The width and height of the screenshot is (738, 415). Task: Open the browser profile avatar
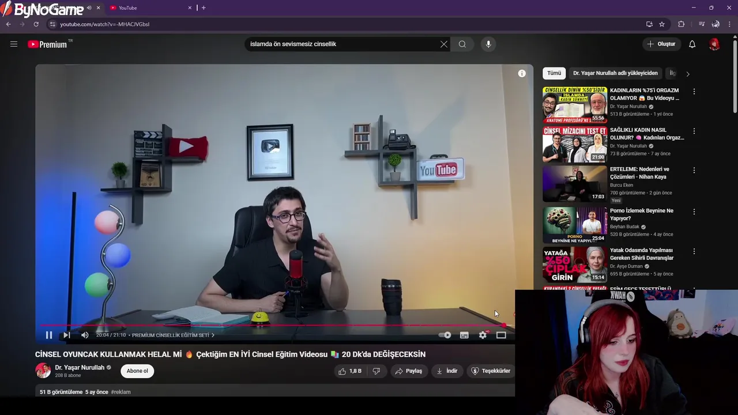(716, 24)
